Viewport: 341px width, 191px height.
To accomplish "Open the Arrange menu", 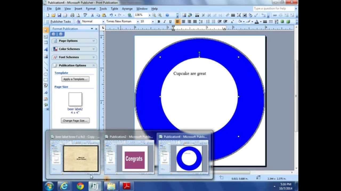I will point(127,9).
